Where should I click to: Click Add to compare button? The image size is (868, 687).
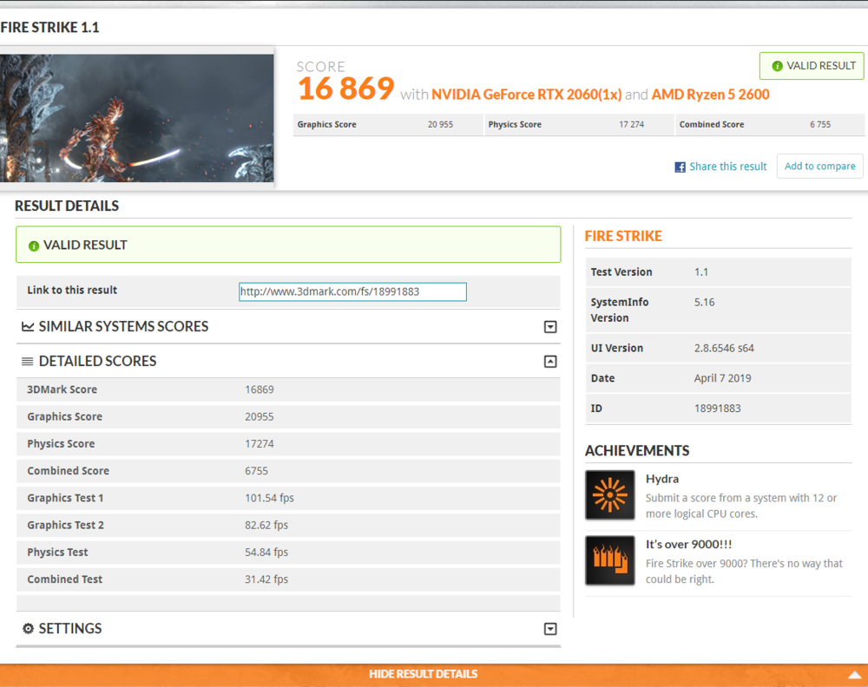pyautogui.click(x=819, y=167)
